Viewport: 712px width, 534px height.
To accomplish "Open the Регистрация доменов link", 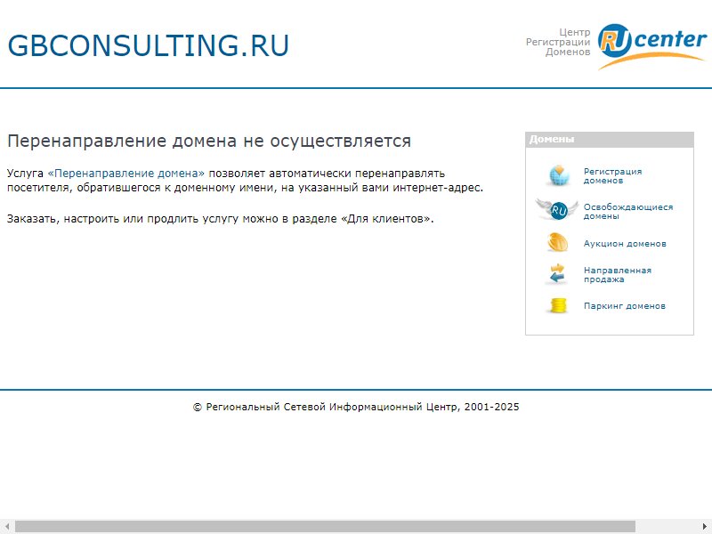I will tap(612, 175).
